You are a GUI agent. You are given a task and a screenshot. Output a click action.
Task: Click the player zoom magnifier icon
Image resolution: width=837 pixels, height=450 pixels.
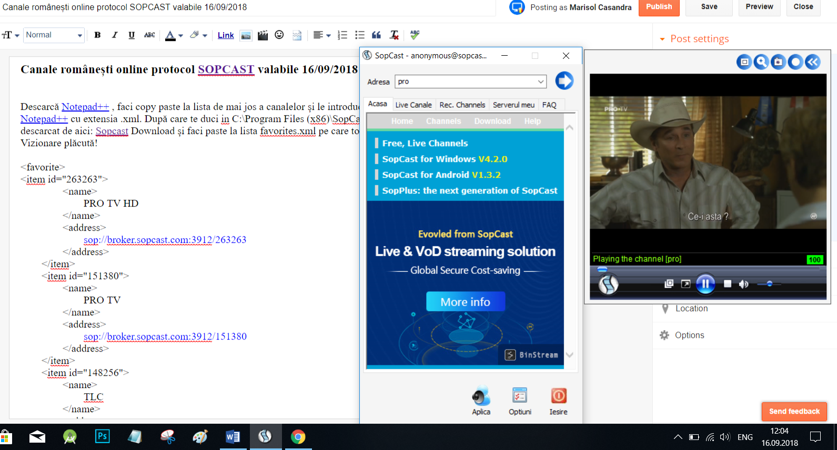(x=761, y=62)
